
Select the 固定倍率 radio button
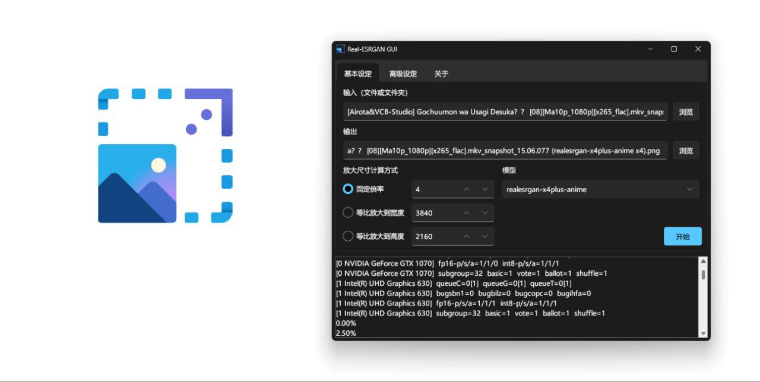click(348, 189)
